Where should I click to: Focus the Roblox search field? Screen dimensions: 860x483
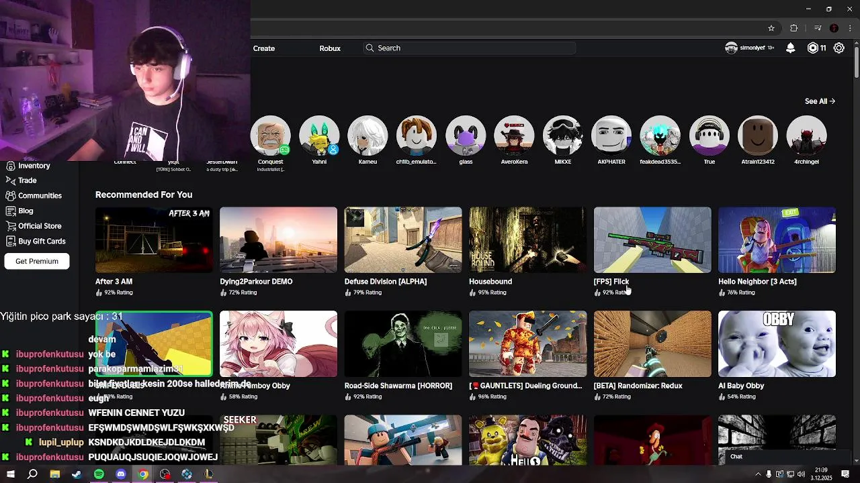tap(469, 48)
